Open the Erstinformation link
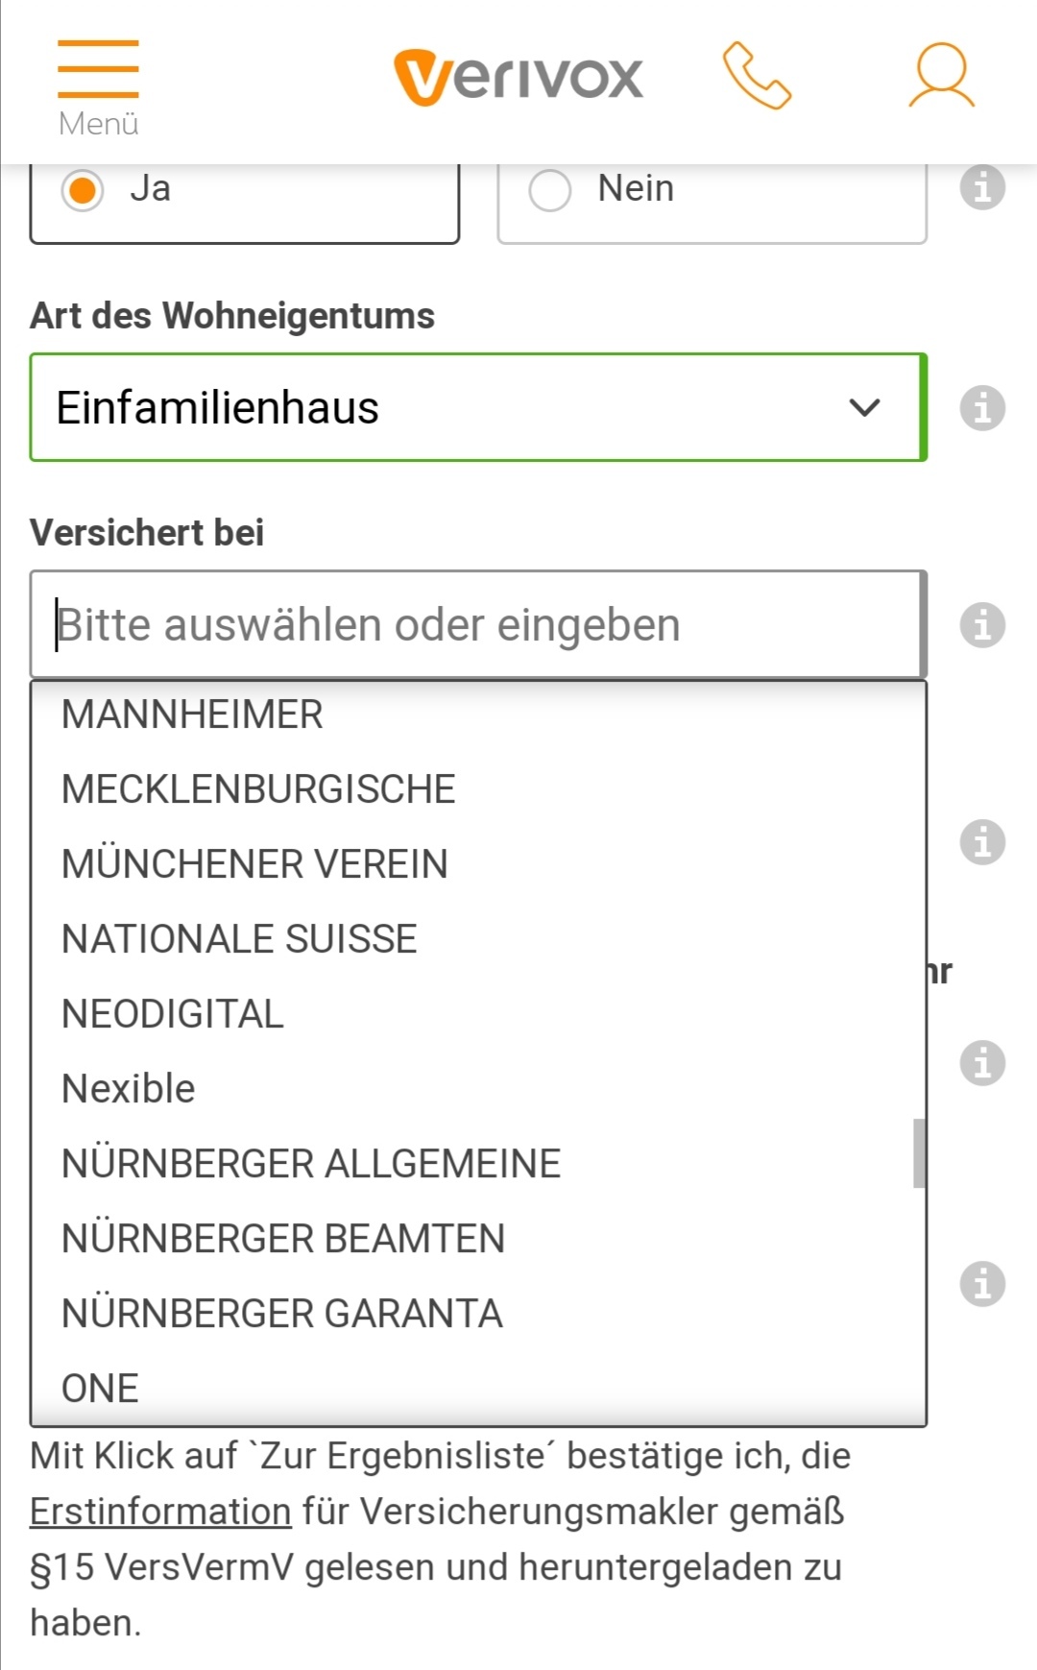Screen dimensions: 1037x1670 pyautogui.click(x=160, y=1512)
